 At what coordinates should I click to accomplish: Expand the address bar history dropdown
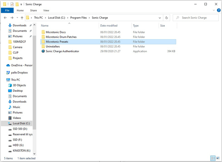click(160, 18)
